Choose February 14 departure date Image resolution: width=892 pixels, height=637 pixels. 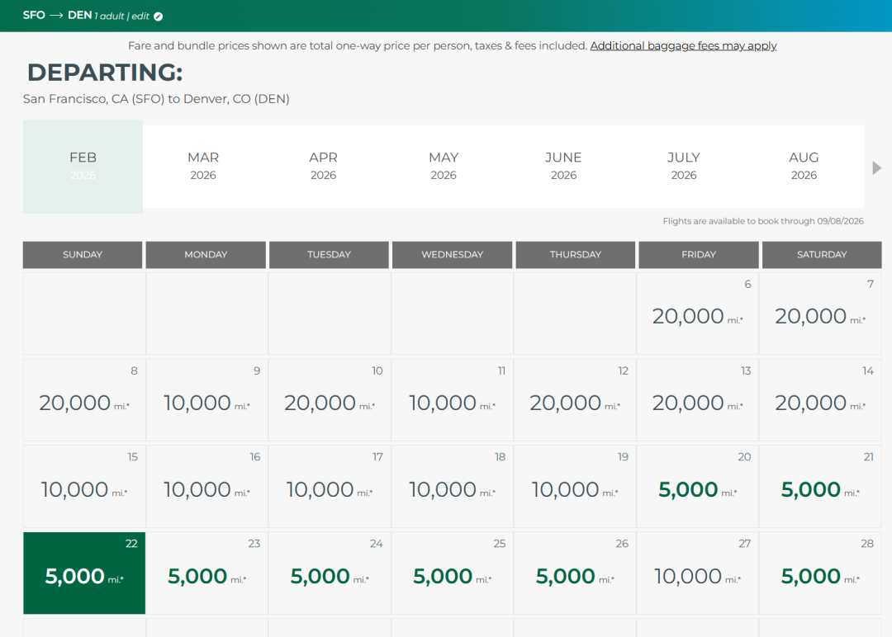tap(820, 402)
